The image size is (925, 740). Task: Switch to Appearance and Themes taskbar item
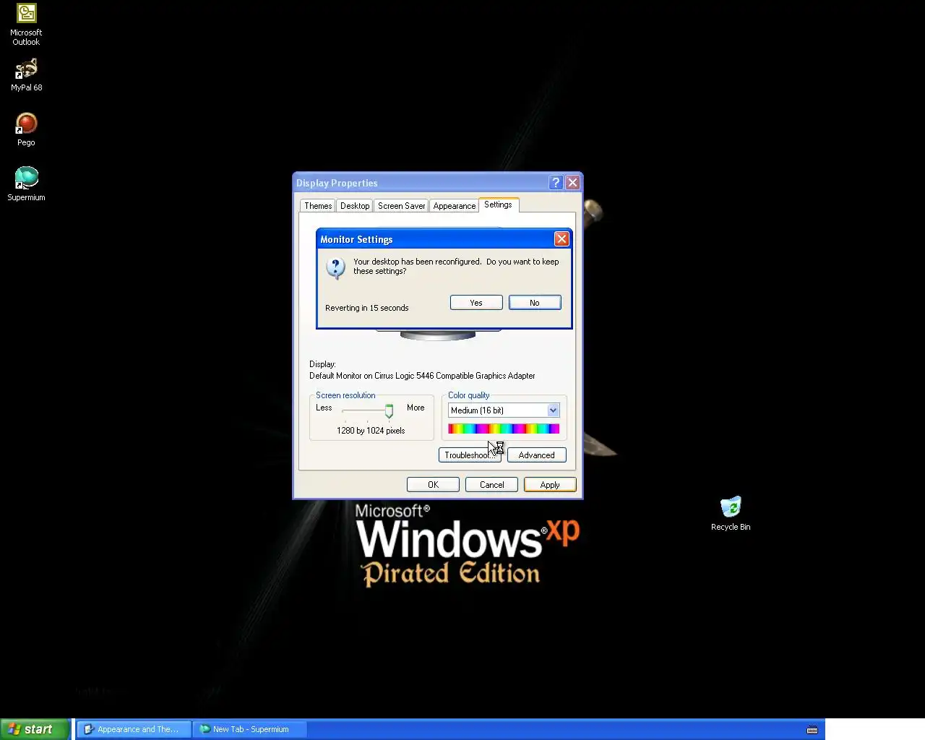pyautogui.click(x=134, y=730)
